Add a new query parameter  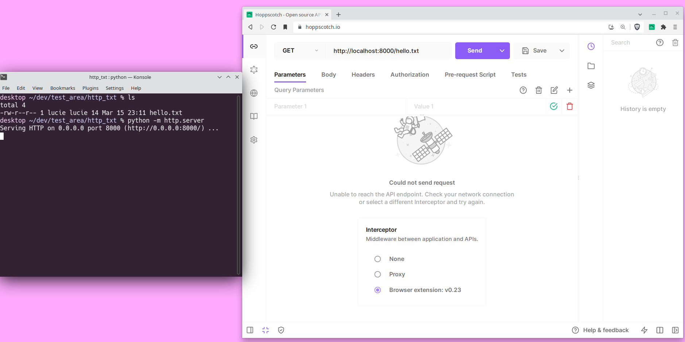570,90
